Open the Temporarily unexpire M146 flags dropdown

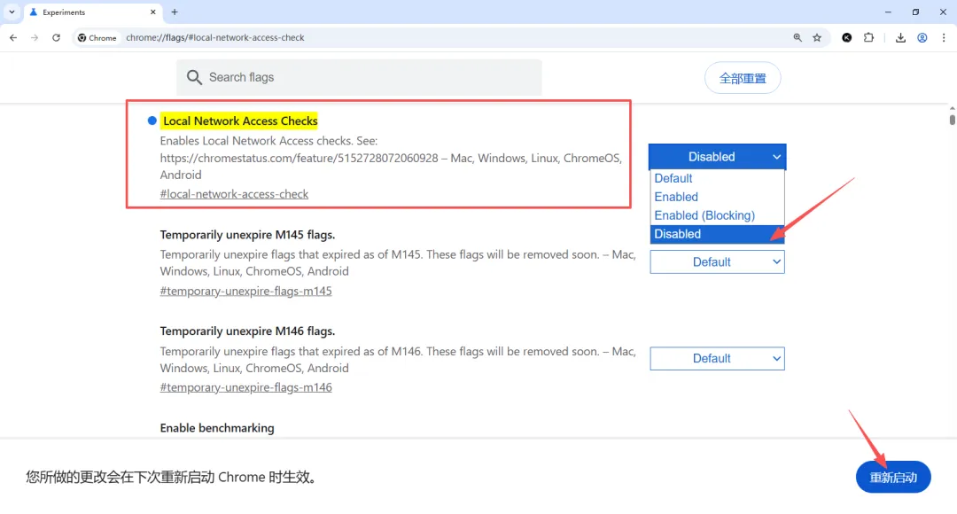click(x=717, y=359)
